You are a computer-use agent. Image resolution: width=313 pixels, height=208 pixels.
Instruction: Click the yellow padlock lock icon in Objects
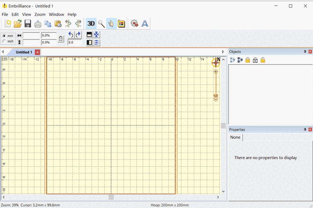tap(248, 60)
